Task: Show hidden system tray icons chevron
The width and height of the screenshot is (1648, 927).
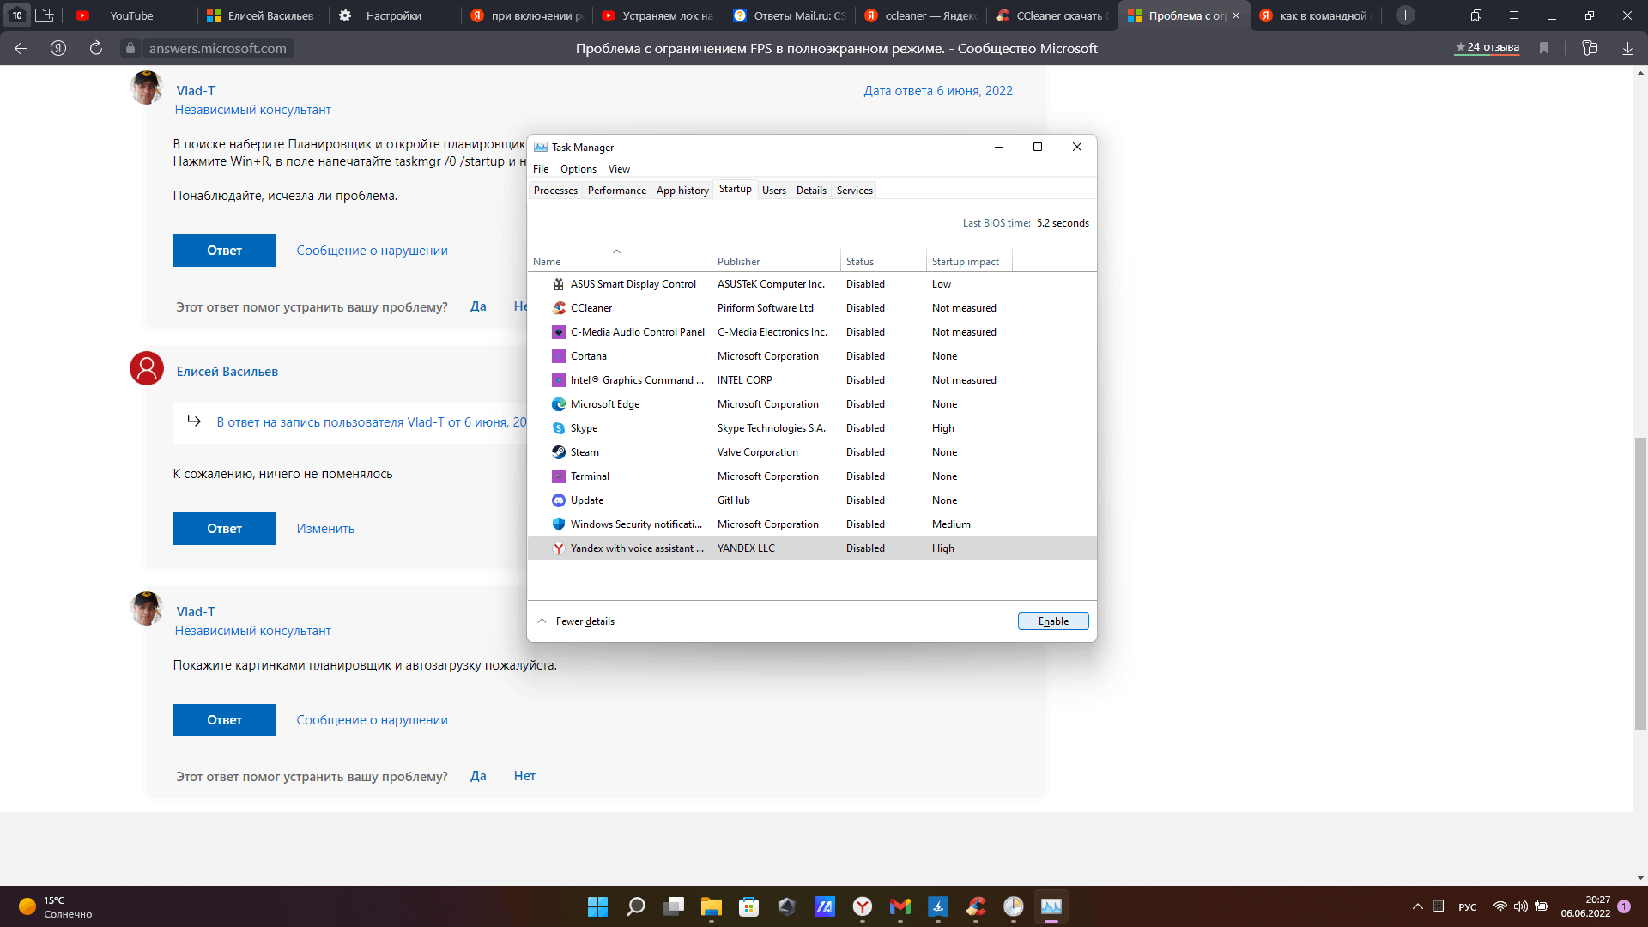Action: [x=1417, y=906]
